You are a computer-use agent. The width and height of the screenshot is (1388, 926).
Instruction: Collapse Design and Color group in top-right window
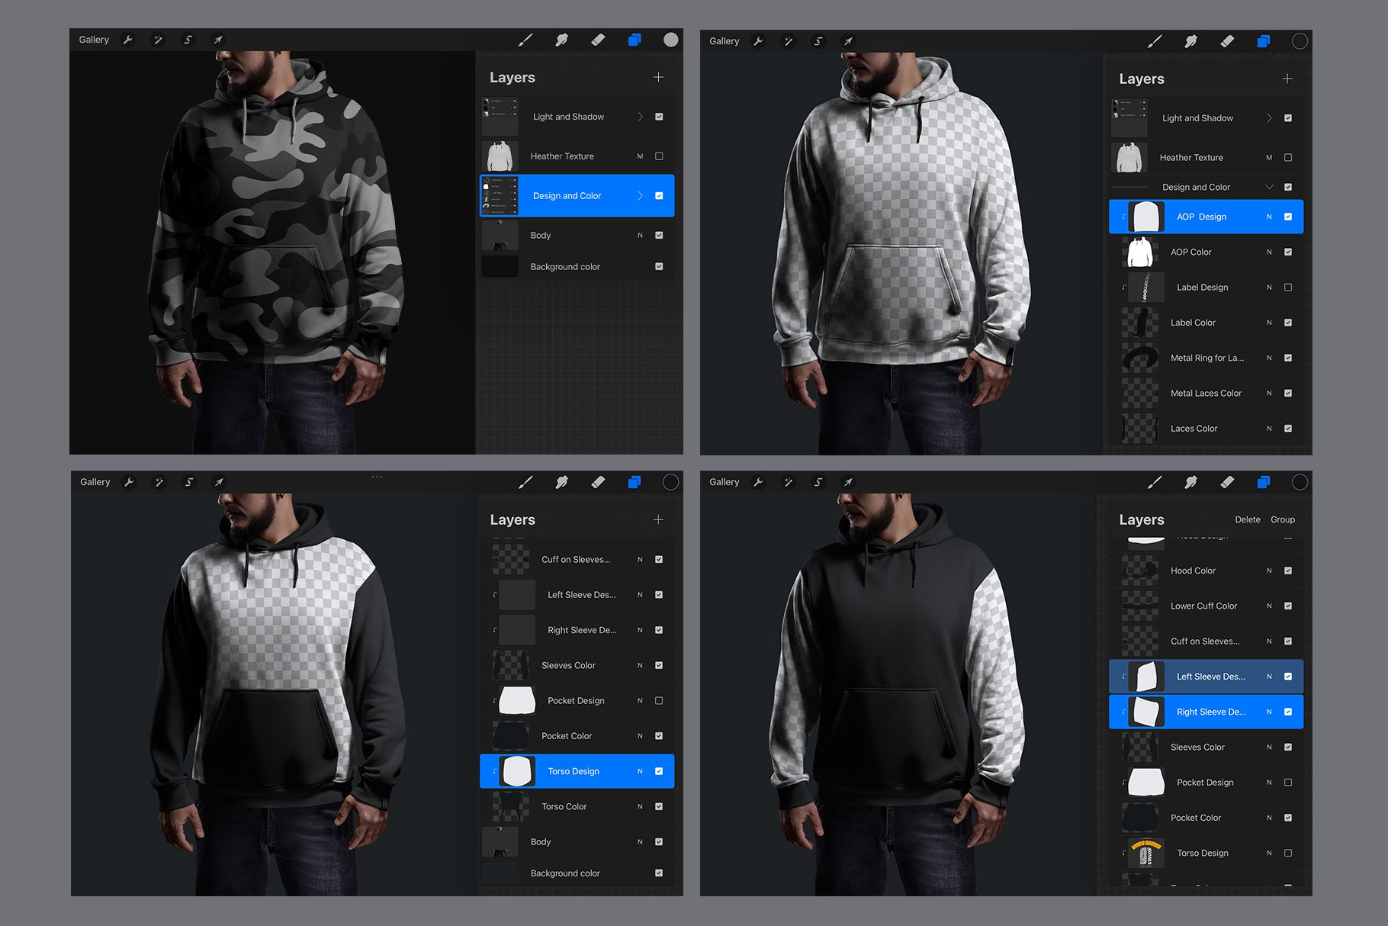coord(1269,187)
